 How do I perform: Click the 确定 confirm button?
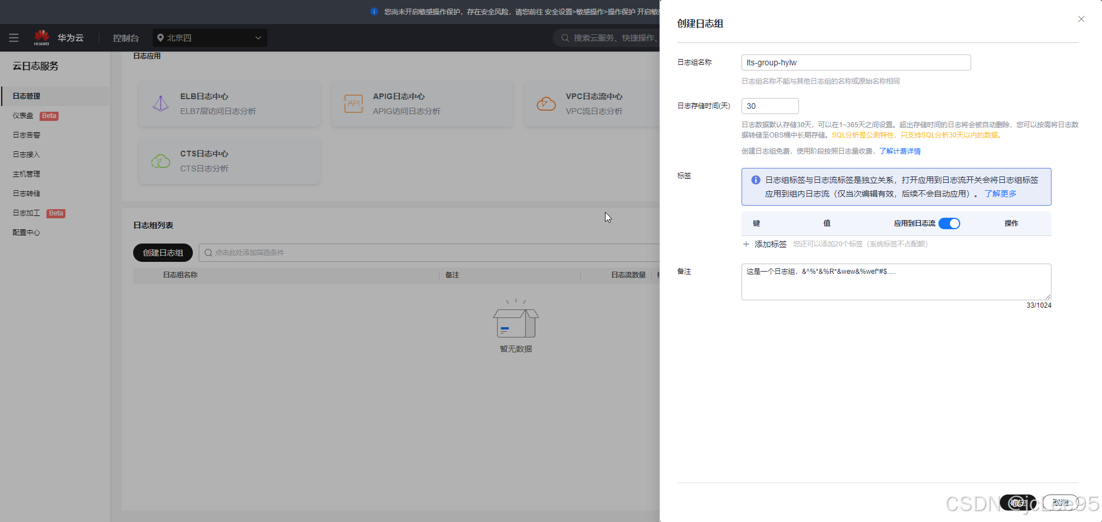click(1018, 503)
